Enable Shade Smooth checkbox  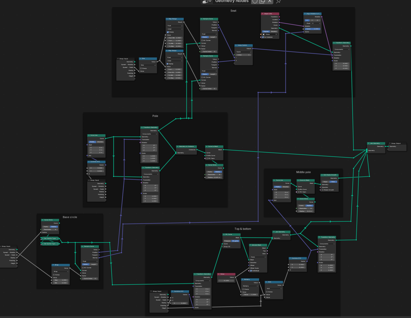[x=323, y=190]
